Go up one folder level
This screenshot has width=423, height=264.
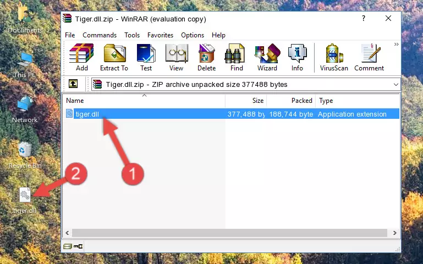[73, 84]
